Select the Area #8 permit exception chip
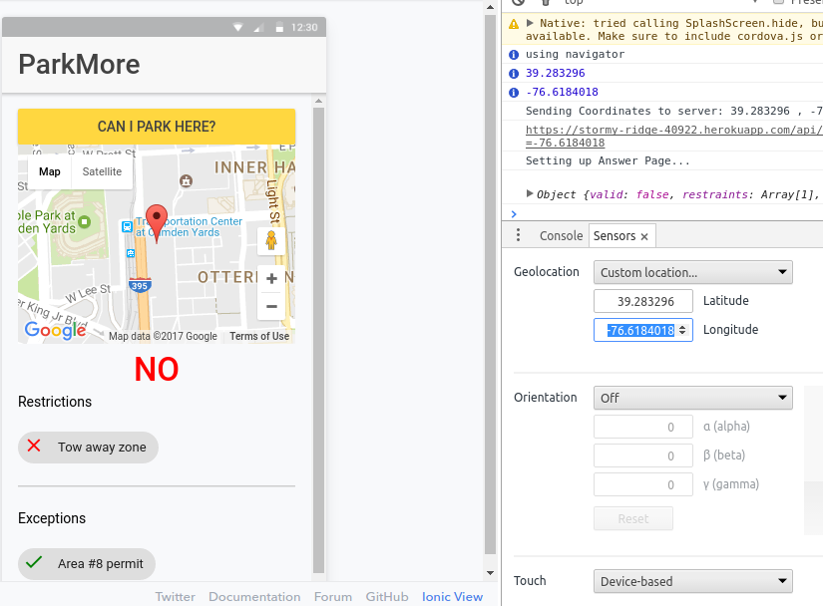 pos(87,564)
